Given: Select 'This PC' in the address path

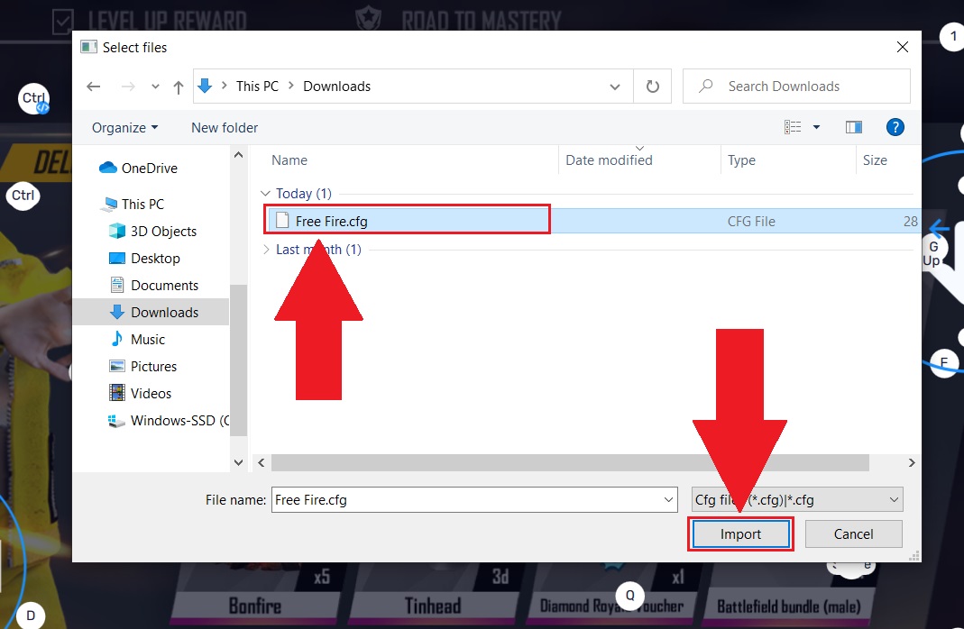Looking at the screenshot, I should click(x=257, y=86).
